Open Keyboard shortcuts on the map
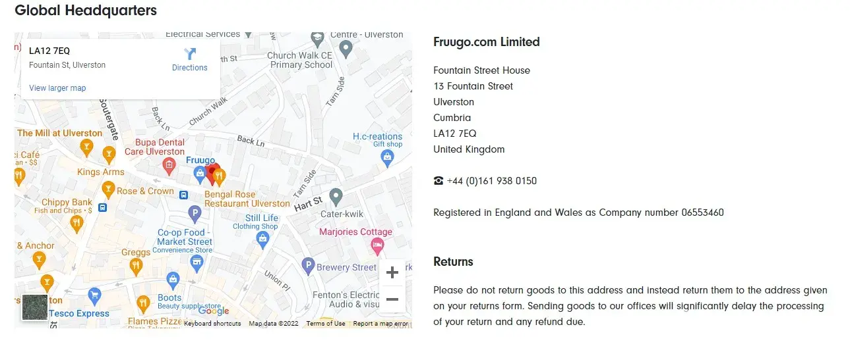Screen dimensions: 850x352 [x=212, y=324]
